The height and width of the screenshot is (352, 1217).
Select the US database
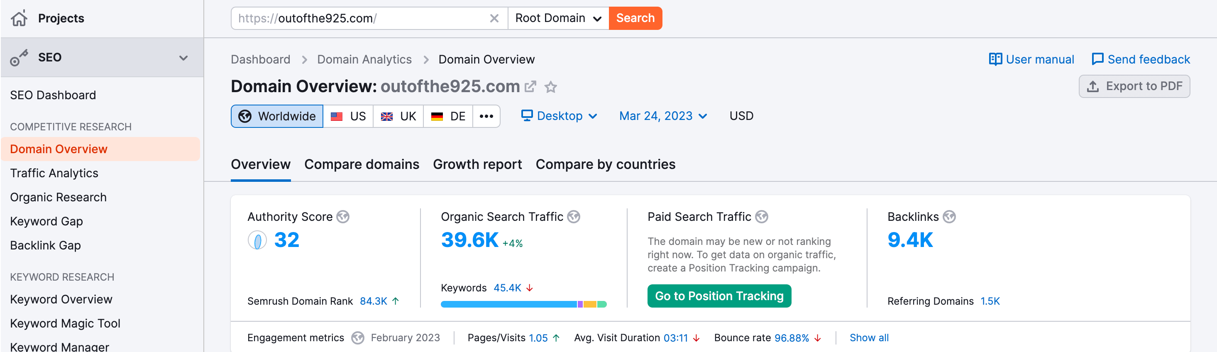[x=348, y=116]
